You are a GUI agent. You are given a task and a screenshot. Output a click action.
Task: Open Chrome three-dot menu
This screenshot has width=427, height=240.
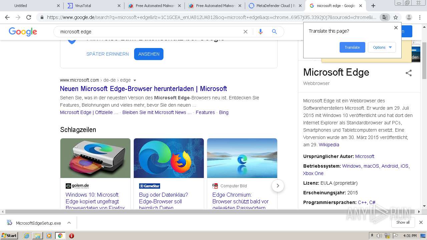(420, 17)
